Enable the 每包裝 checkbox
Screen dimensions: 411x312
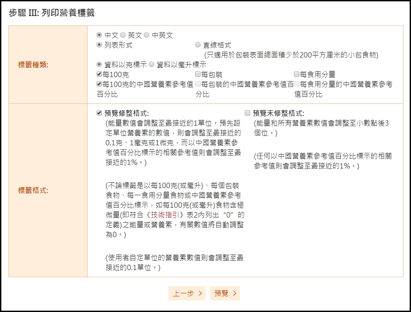point(198,74)
